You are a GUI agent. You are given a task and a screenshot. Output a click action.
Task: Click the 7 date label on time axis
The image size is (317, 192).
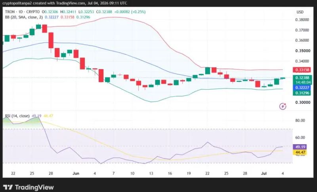pos(113,173)
